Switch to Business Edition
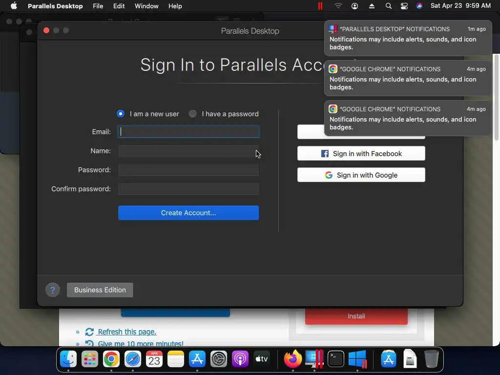This screenshot has height=375, width=500. point(100,290)
